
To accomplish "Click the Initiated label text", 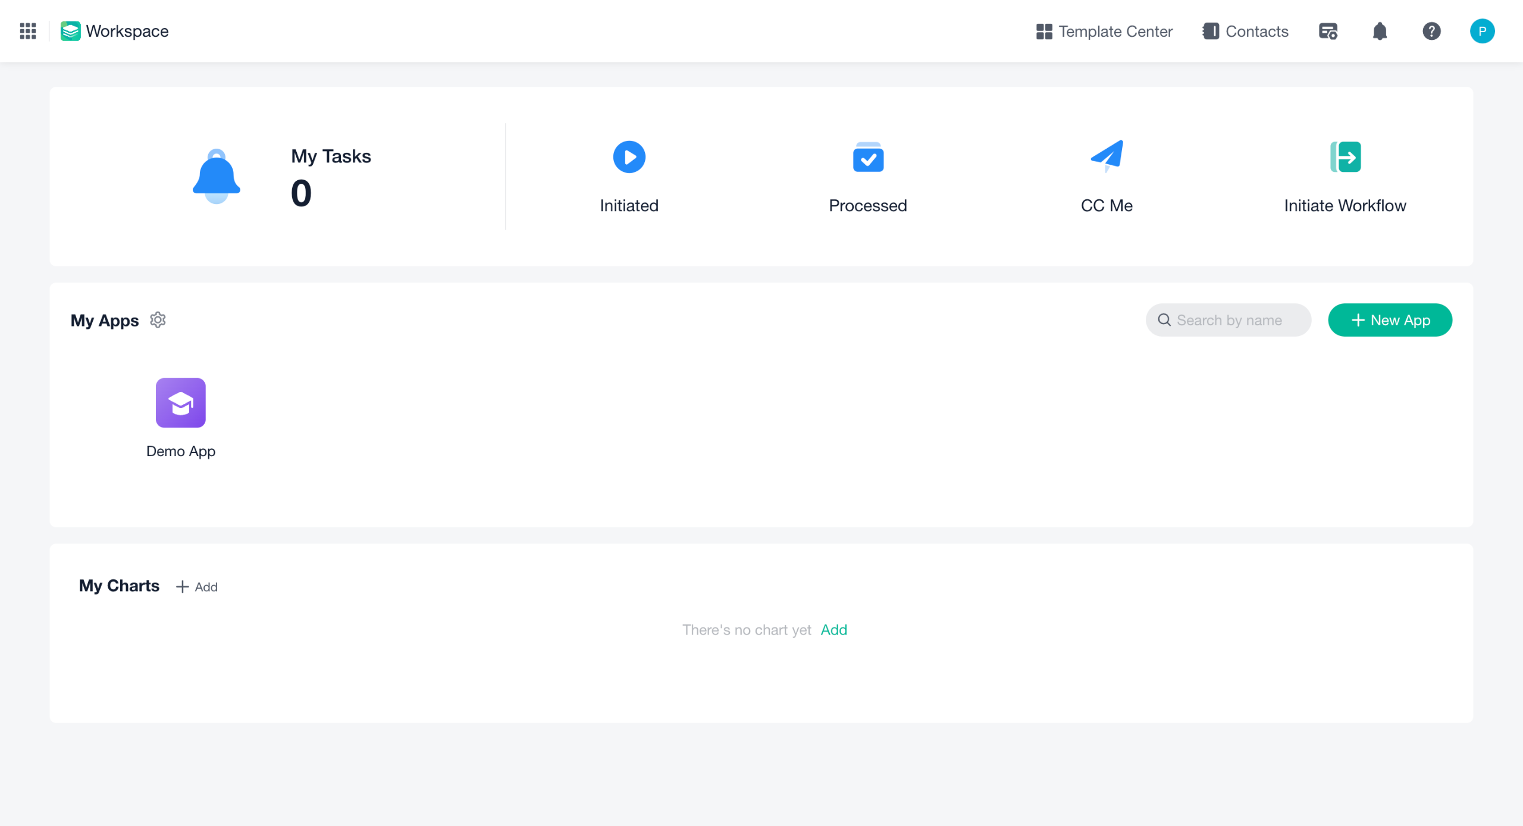I will 629,205.
